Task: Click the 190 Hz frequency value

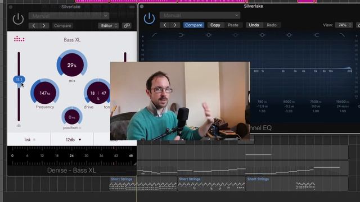Action: [x=262, y=102]
